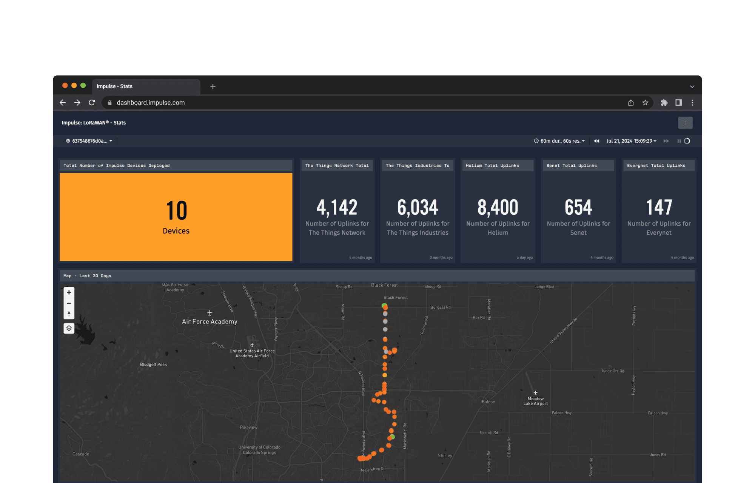Open the map layers control
This screenshot has width=755, height=483.
(x=69, y=328)
